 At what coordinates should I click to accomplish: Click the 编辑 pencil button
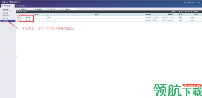[x=187, y=12]
